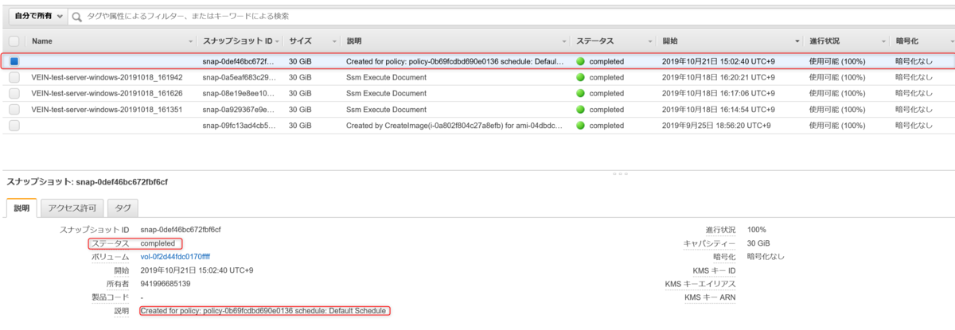
Task: Switch to the 説明 details tab
Action: point(21,208)
